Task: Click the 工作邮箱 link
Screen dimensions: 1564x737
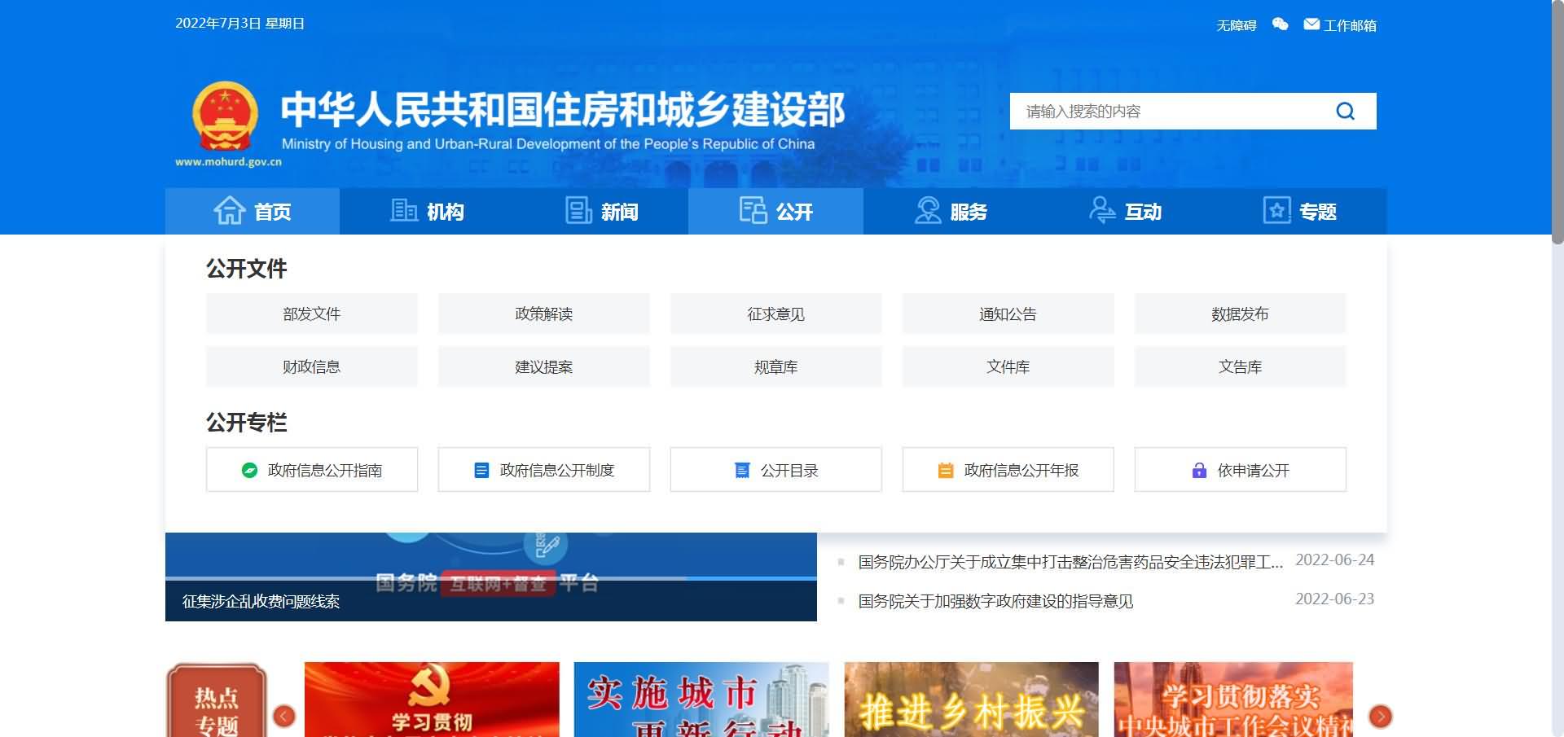Action: [1350, 25]
